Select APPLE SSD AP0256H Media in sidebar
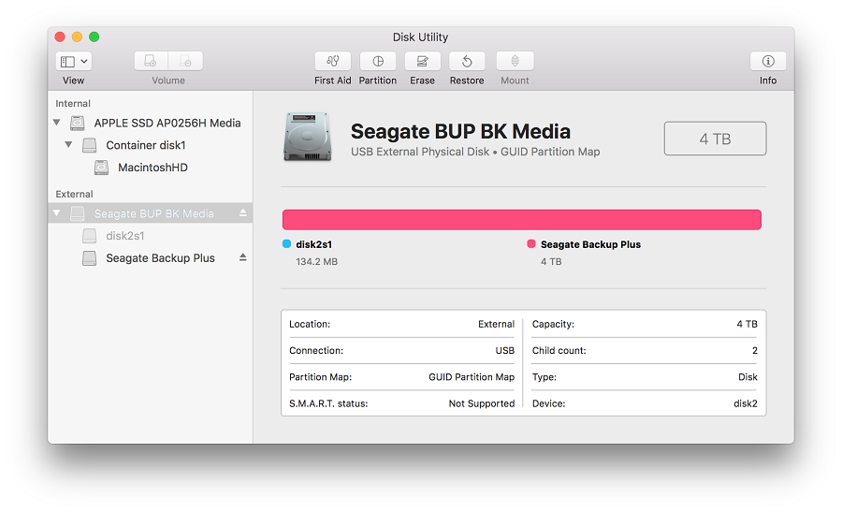The width and height of the screenshot is (842, 512). click(x=151, y=123)
